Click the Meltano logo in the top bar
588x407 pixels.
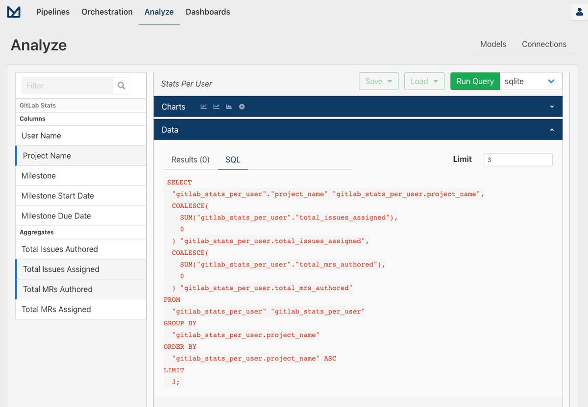point(13,11)
